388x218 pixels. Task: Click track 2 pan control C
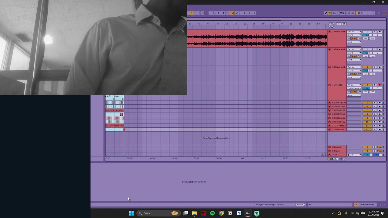(377, 53)
